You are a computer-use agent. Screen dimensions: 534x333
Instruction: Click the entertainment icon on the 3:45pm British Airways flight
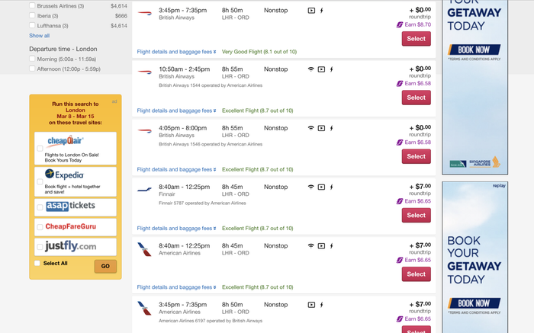(311, 11)
